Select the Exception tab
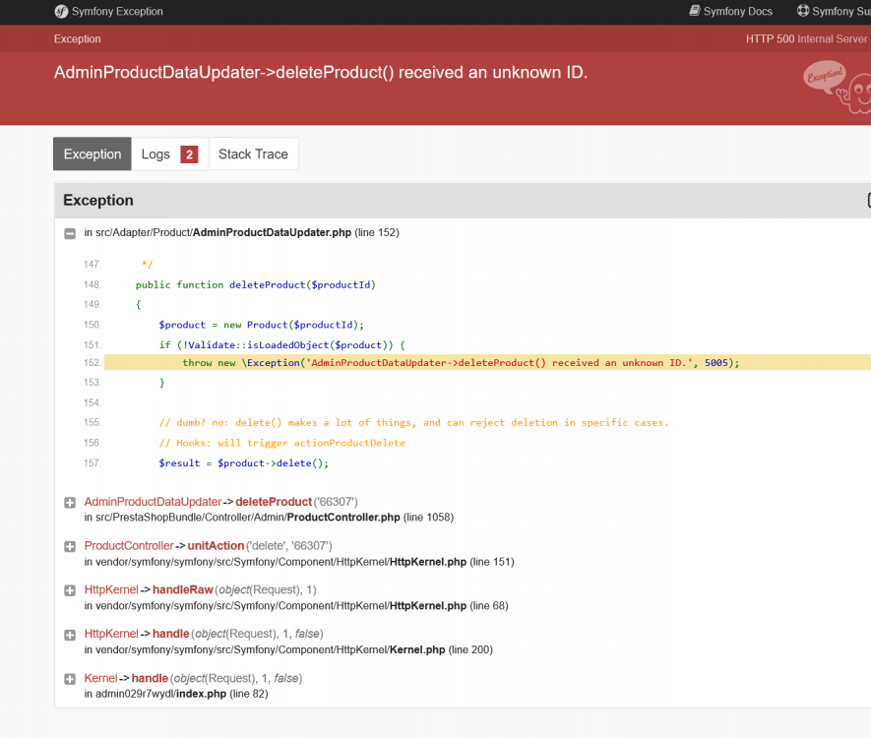Screen dimensions: 871x738 tap(92, 154)
